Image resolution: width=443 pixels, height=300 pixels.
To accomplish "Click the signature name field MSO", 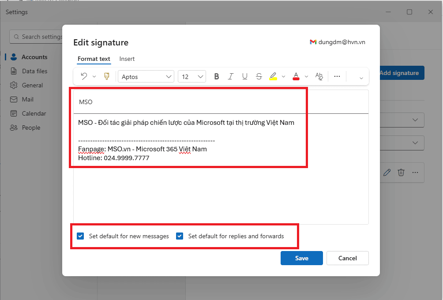I will click(221, 102).
